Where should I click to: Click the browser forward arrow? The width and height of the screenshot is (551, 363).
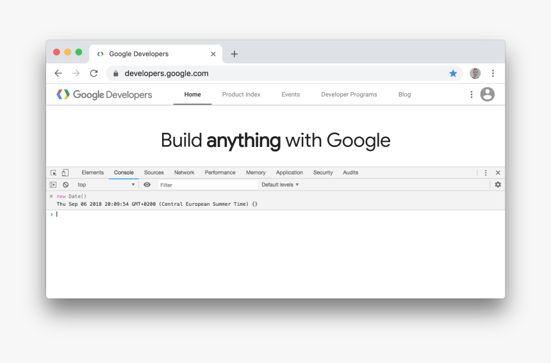(76, 73)
